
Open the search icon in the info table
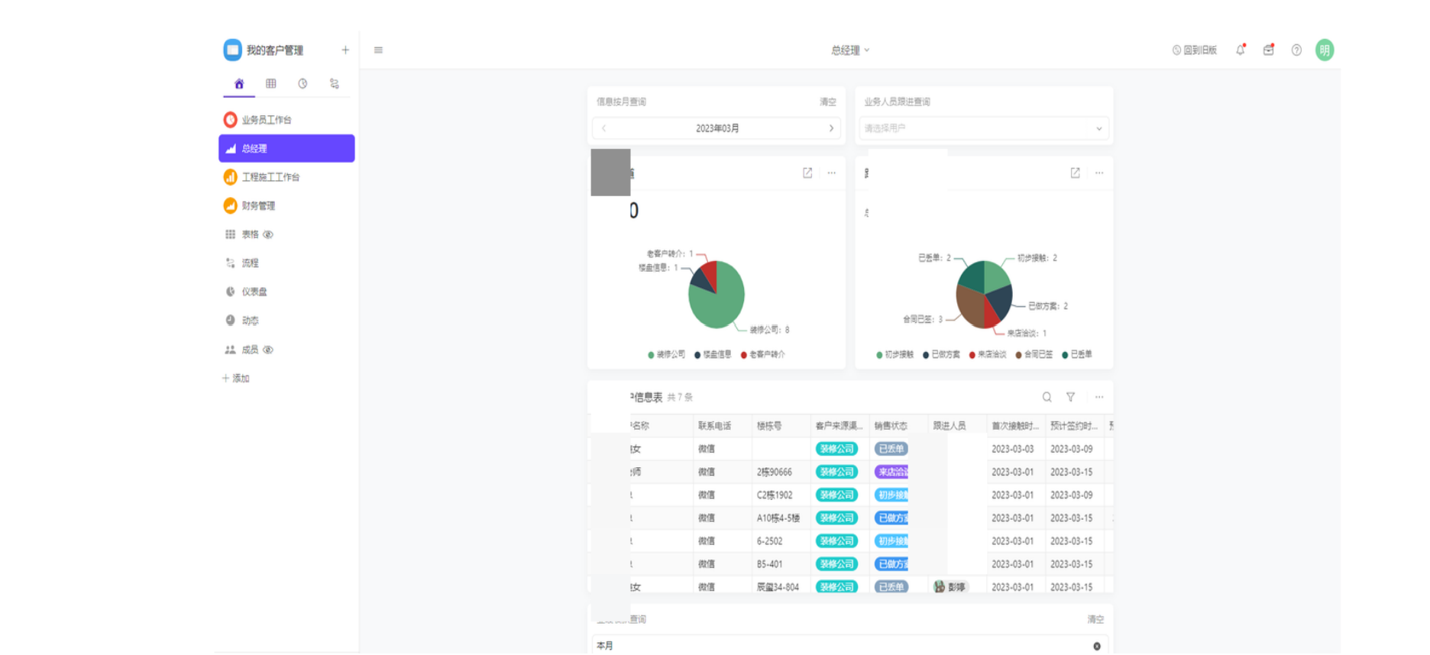point(1047,397)
